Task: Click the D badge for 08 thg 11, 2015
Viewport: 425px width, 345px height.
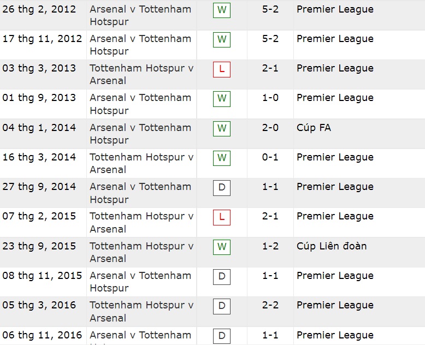Action: pos(221,276)
